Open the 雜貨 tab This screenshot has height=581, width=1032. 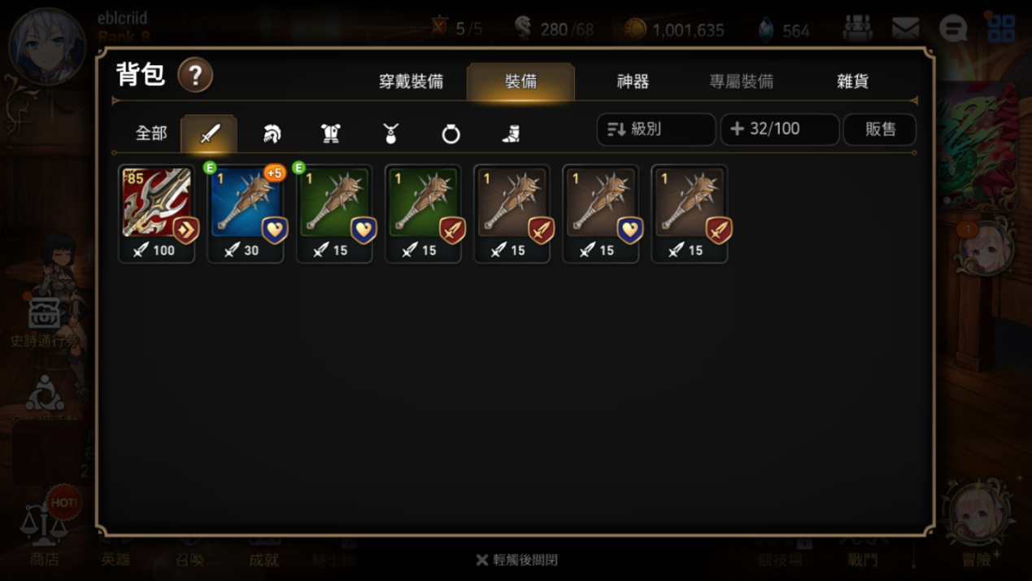tap(852, 81)
